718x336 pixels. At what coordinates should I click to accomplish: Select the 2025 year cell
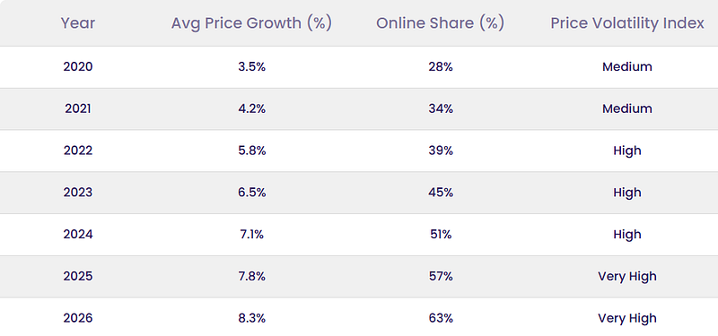click(x=78, y=277)
